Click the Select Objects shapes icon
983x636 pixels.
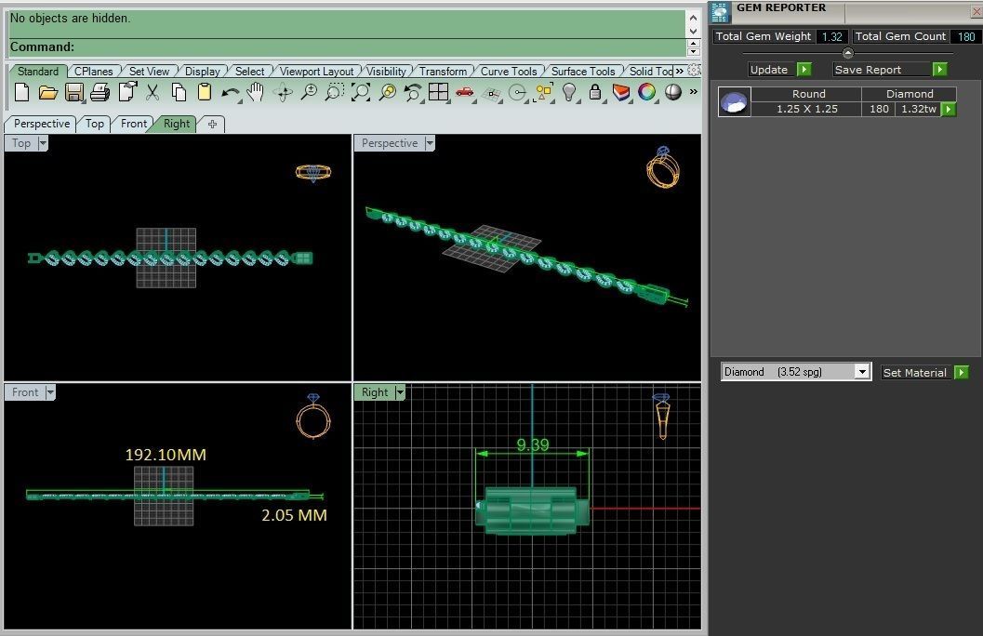point(543,93)
